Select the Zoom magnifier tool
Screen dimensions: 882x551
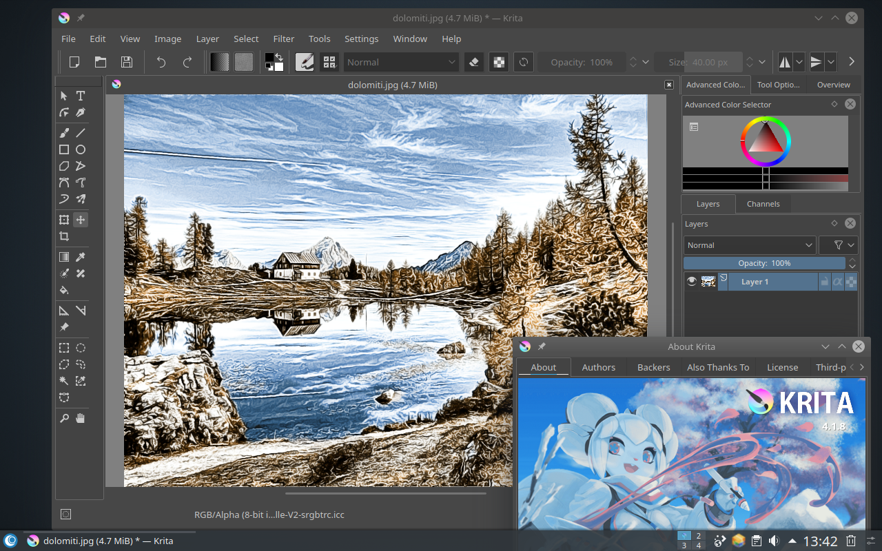(x=64, y=418)
